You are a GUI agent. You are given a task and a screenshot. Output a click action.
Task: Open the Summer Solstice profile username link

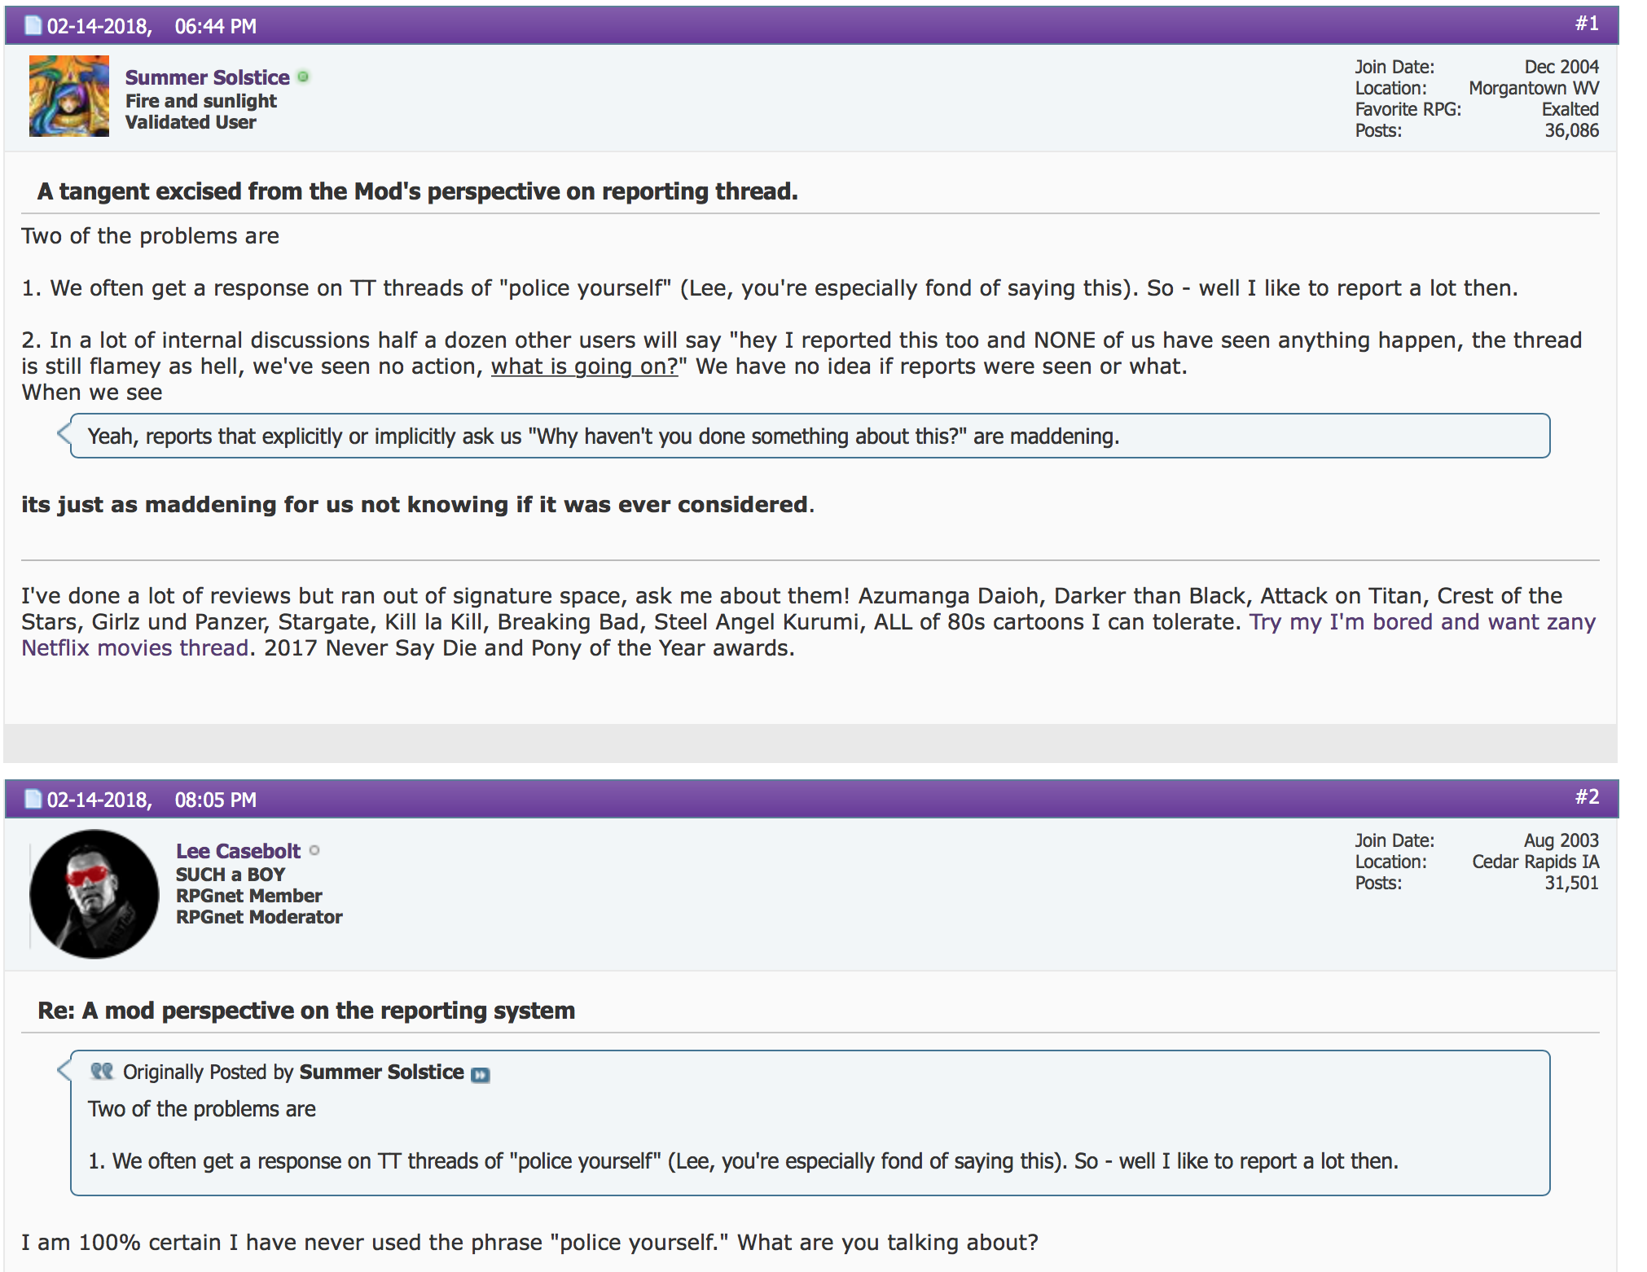(207, 77)
